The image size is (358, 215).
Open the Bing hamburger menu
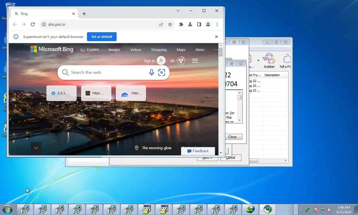tap(195, 61)
